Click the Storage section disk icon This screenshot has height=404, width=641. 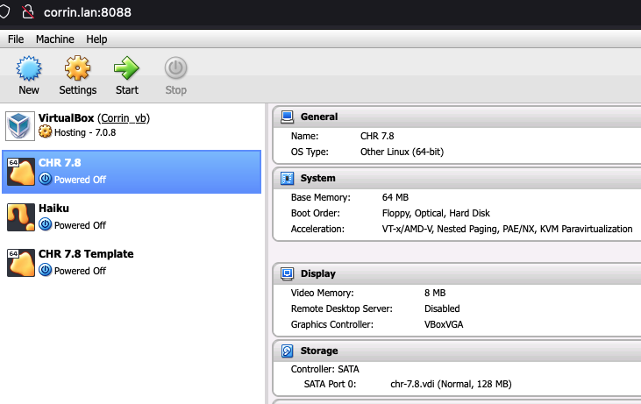click(x=287, y=351)
